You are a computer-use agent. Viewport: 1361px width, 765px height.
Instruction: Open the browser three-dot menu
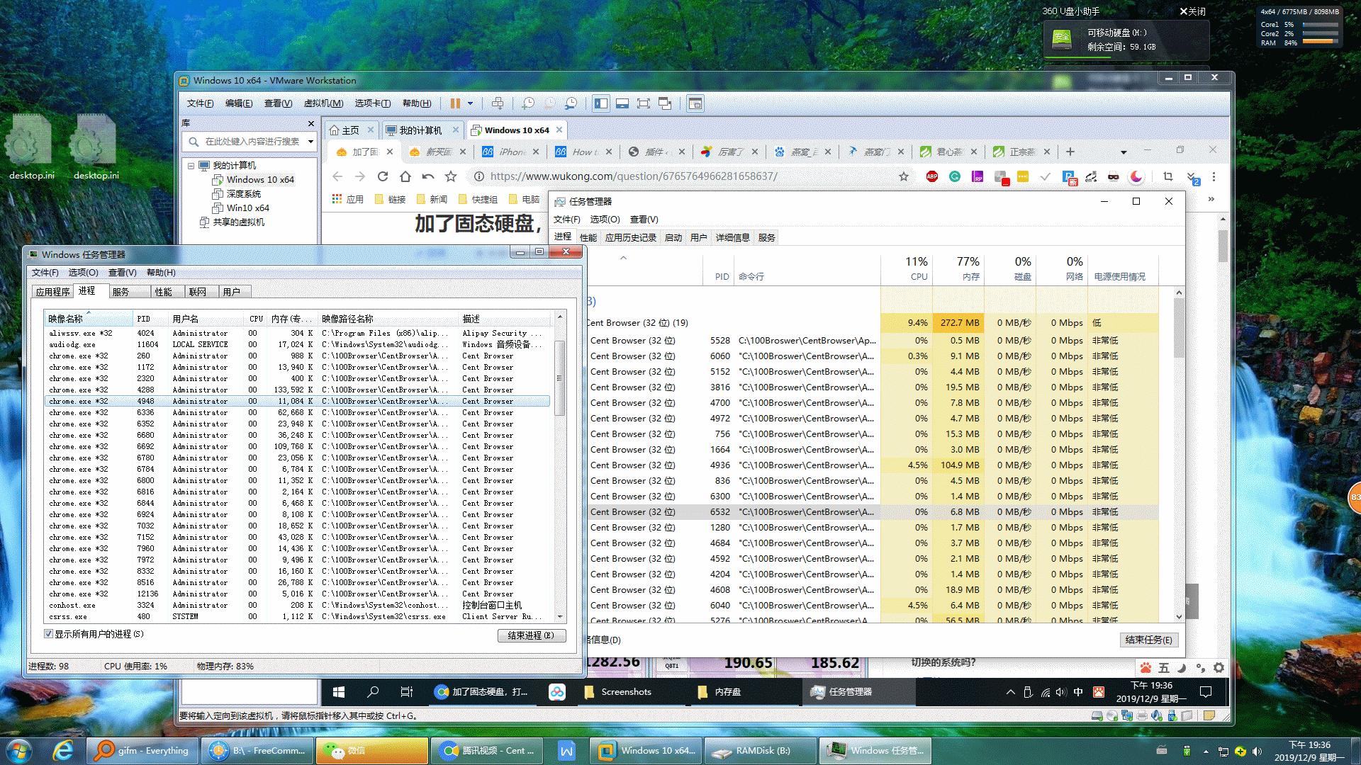[x=1214, y=176]
